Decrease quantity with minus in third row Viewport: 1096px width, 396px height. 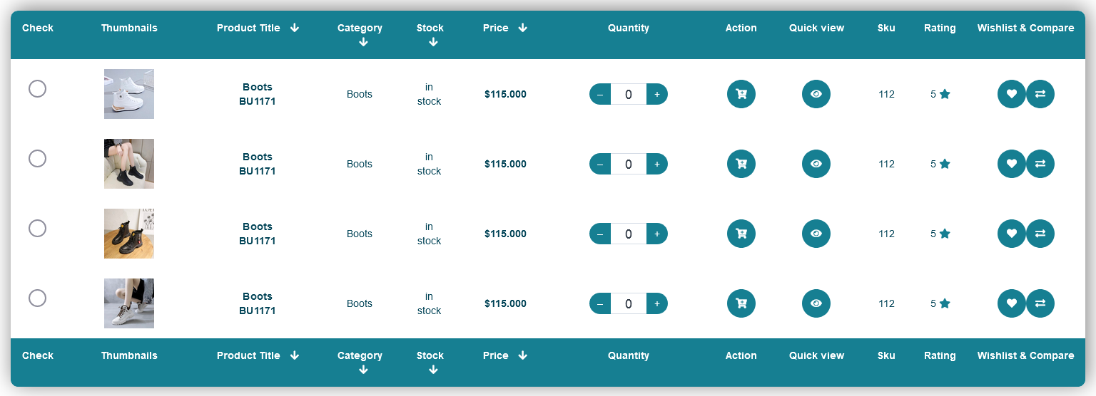pyautogui.click(x=600, y=234)
